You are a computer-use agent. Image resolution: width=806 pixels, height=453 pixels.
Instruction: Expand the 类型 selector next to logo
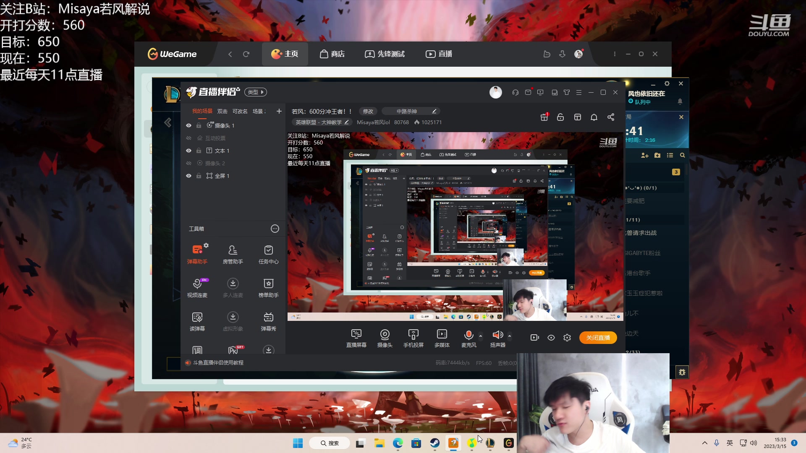(x=256, y=92)
